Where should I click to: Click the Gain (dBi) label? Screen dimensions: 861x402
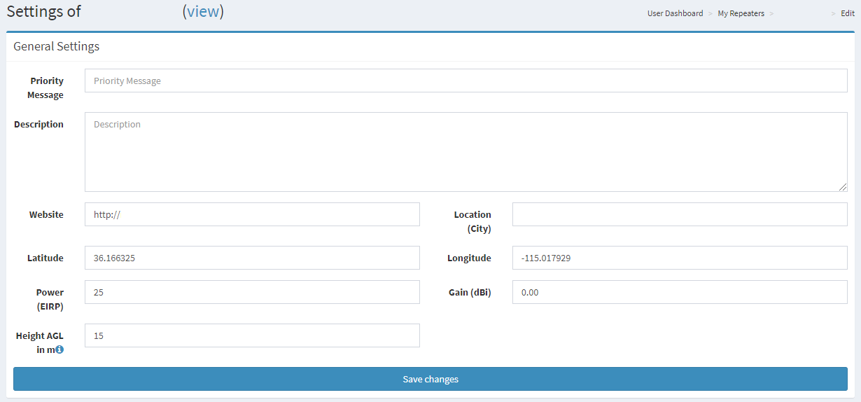[470, 292]
